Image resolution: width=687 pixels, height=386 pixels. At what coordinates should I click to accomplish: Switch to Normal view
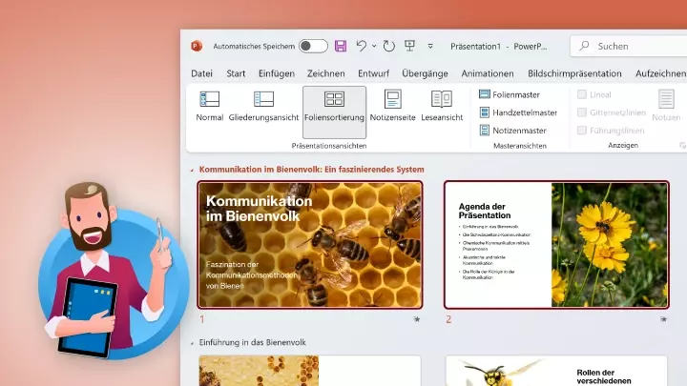point(209,106)
